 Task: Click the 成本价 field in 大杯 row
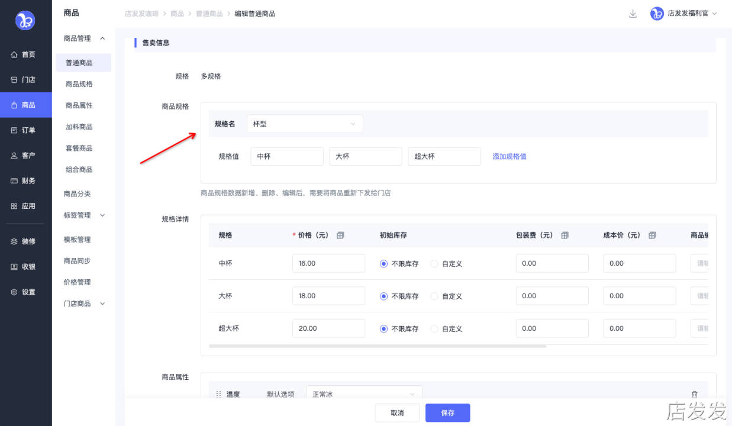point(640,296)
